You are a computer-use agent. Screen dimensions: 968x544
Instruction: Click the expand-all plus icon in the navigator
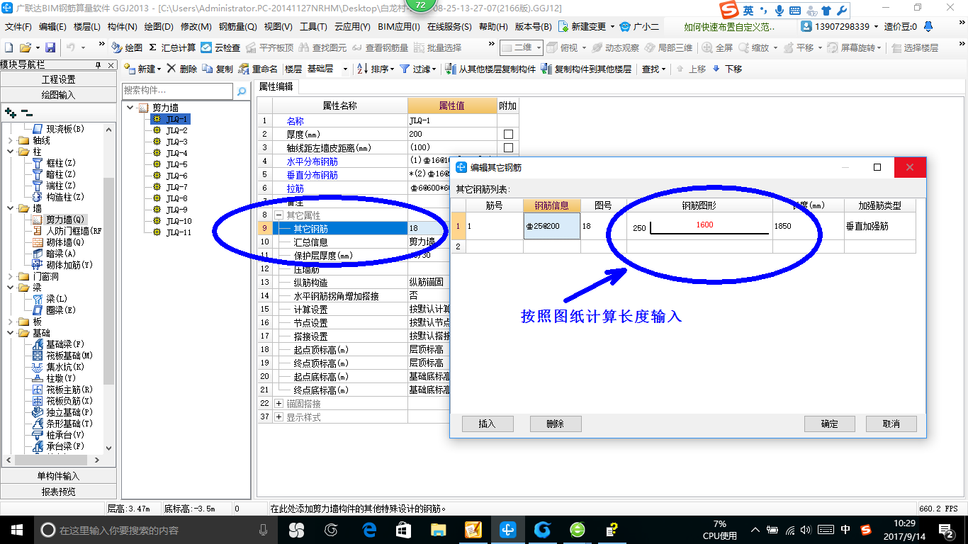coord(11,113)
